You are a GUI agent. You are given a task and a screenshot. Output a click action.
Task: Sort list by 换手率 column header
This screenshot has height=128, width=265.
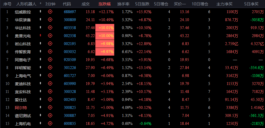(x=123, y=4)
